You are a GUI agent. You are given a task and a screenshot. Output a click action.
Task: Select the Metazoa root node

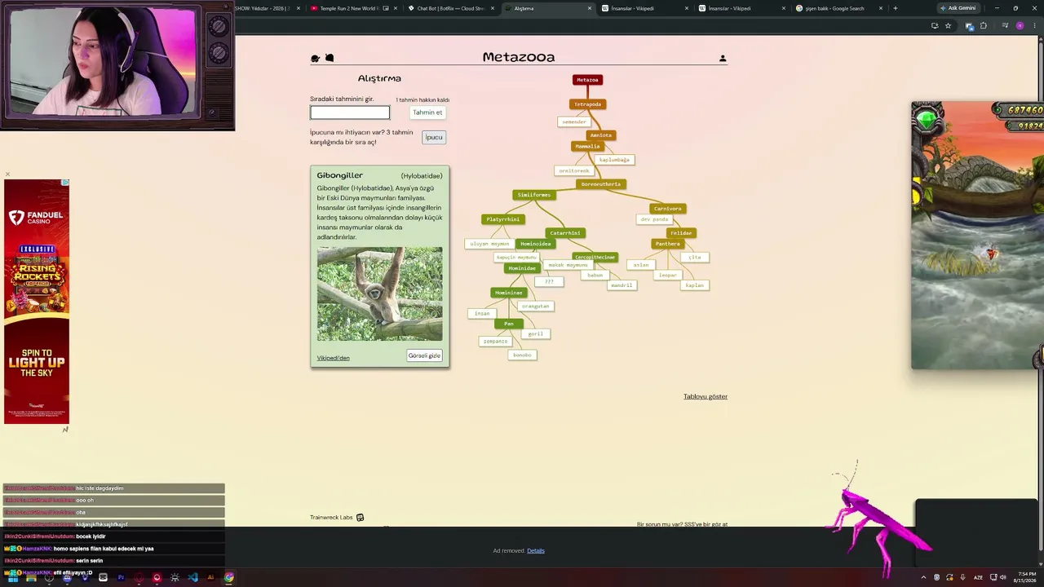coord(587,80)
